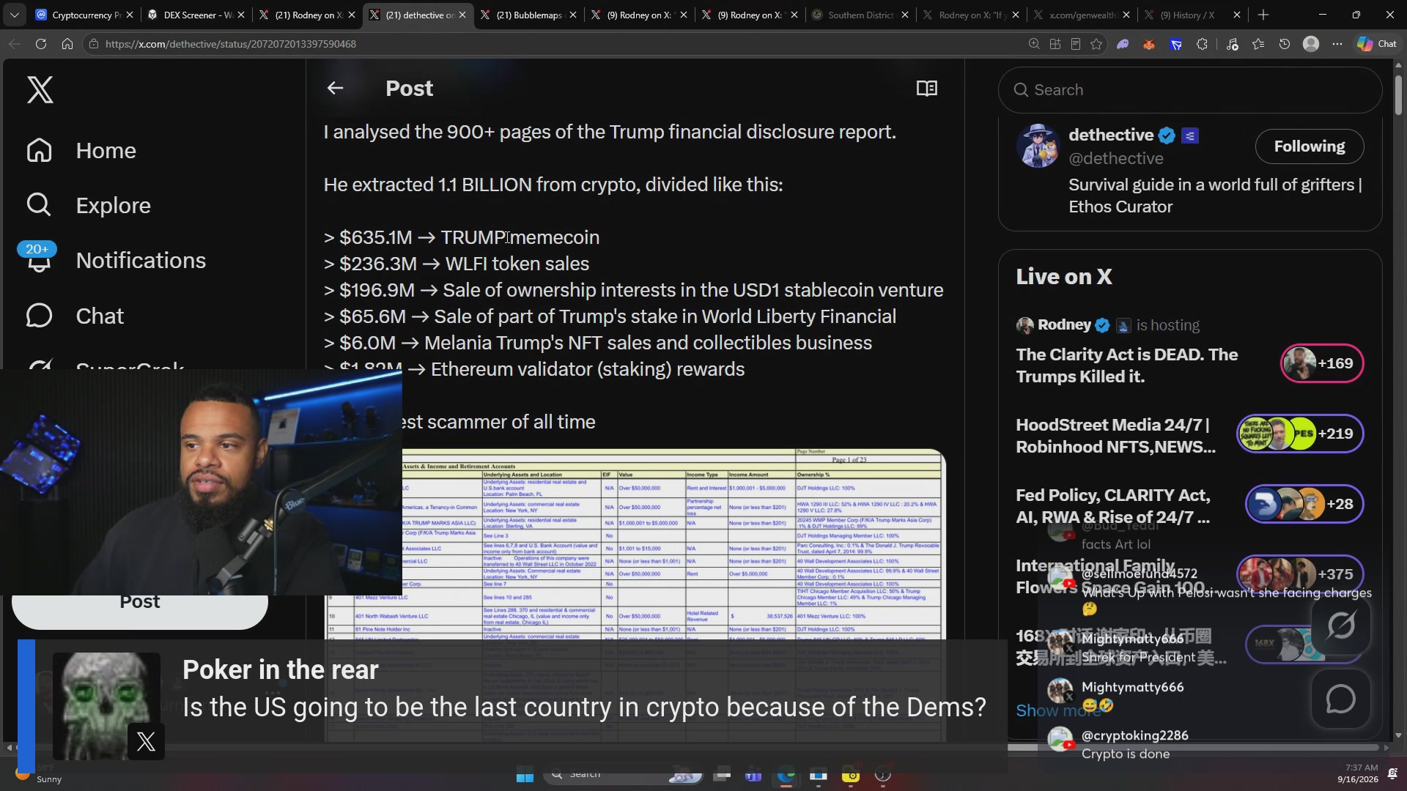Open Sunny weather widget in taskbar
The image size is (1407, 791).
pyautogui.click(x=40, y=775)
